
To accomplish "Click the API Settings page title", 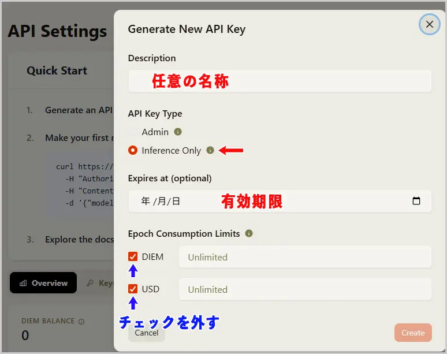I will pyautogui.click(x=57, y=31).
